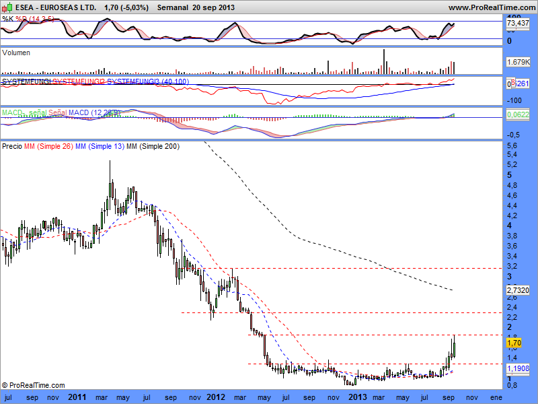The height and width of the screenshot is (404, 538).
Task: Click the SYSTEMFUNGI3 (40 100) label
Action: (x=148, y=81)
